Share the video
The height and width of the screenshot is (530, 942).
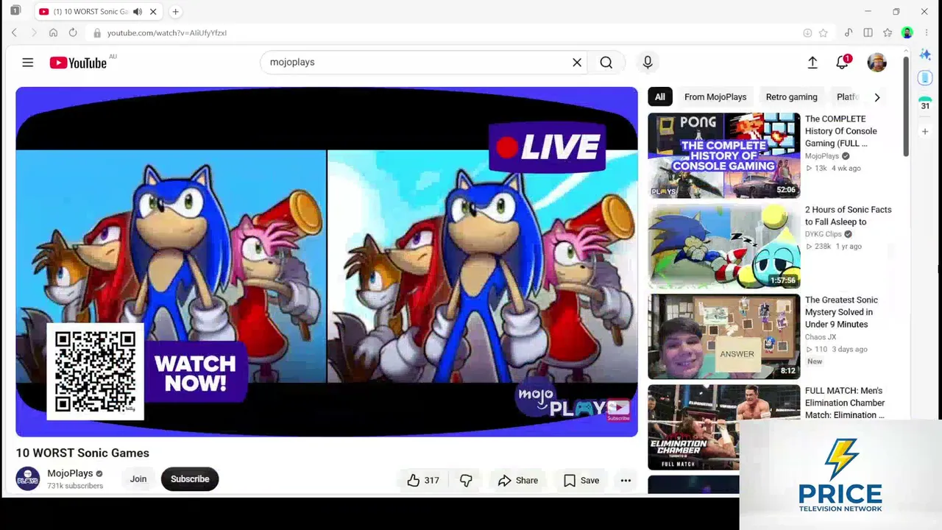click(x=518, y=481)
